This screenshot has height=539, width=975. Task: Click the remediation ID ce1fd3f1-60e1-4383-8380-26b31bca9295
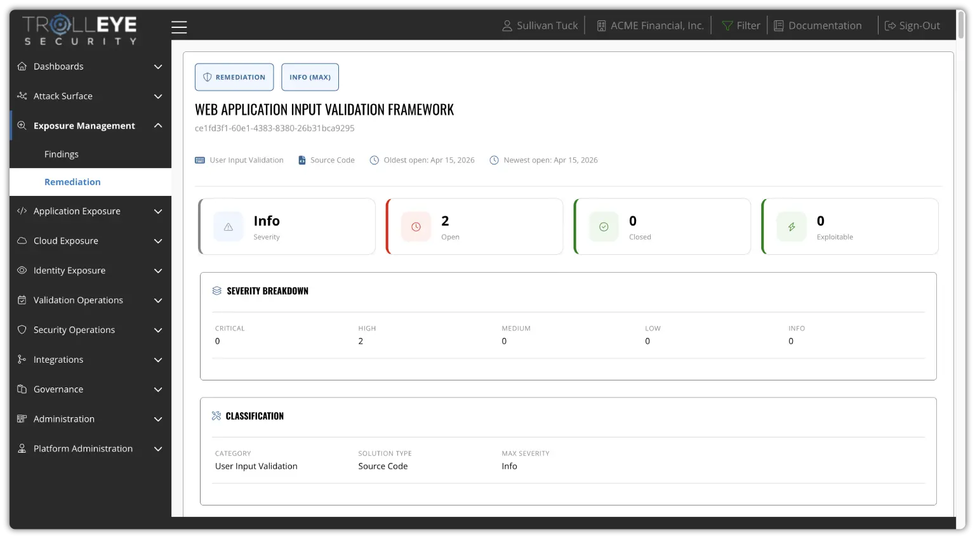pyautogui.click(x=275, y=128)
